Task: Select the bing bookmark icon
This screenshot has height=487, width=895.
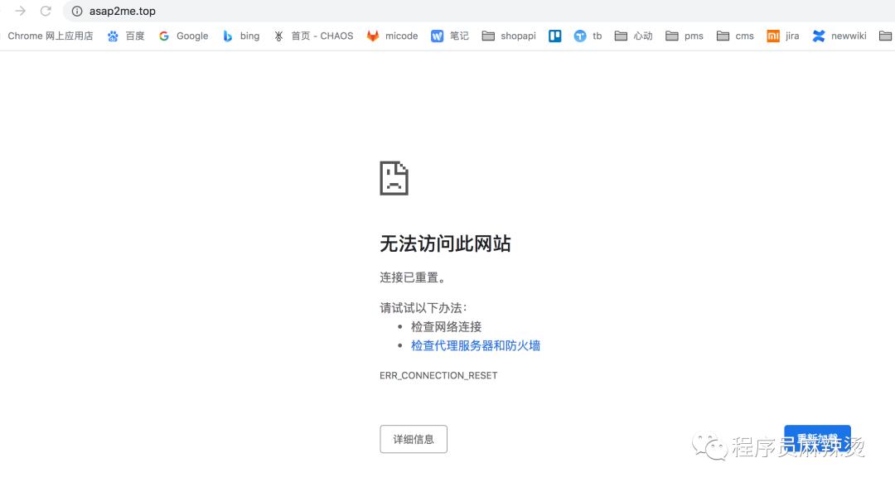Action: (x=225, y=36)
